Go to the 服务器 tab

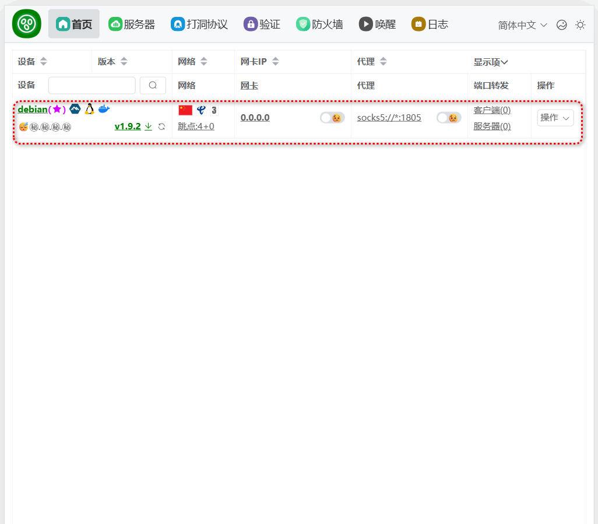pyautogui.click(x=132, y=24)
